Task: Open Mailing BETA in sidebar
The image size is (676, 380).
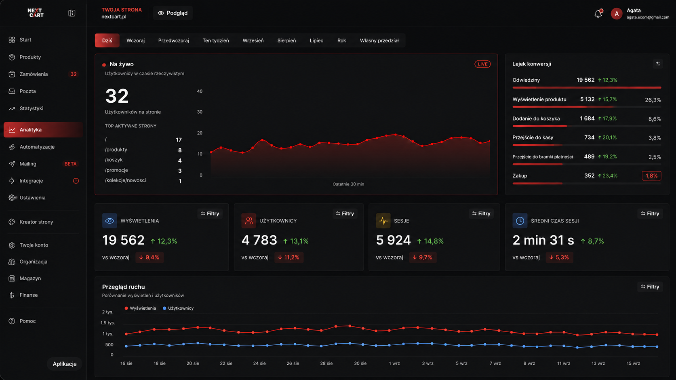Action: tap(43, 164)
